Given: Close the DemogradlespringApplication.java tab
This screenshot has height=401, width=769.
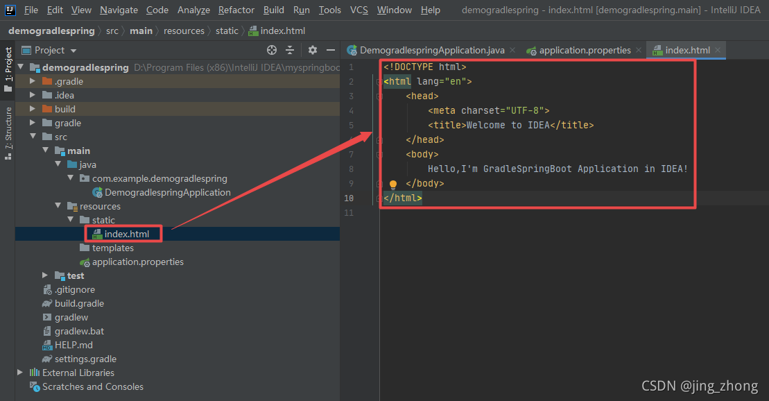Looking at the screenshot, I should (512, 50).
